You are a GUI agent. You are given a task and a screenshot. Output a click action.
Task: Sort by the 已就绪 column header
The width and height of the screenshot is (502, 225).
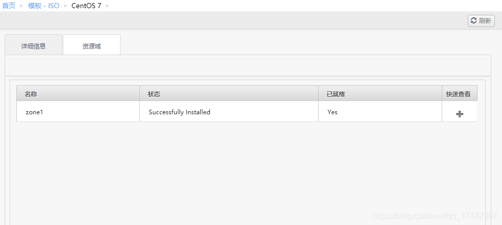point(380,93)
